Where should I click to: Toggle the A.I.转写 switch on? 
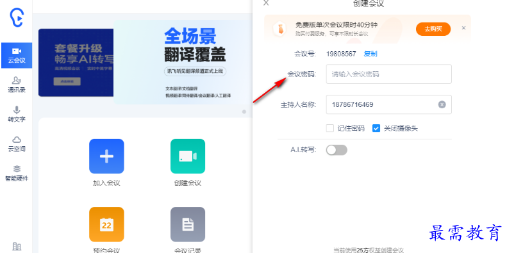click(337, 150)
